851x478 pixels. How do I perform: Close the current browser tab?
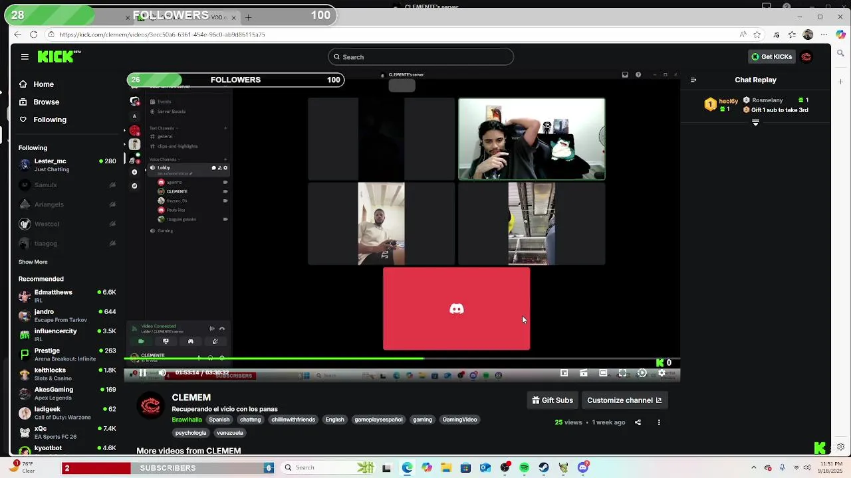233,17
